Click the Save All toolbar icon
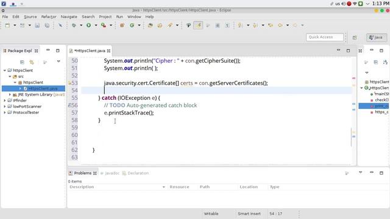The height and width of the screenshot is (219, 390). click(47, 26)
